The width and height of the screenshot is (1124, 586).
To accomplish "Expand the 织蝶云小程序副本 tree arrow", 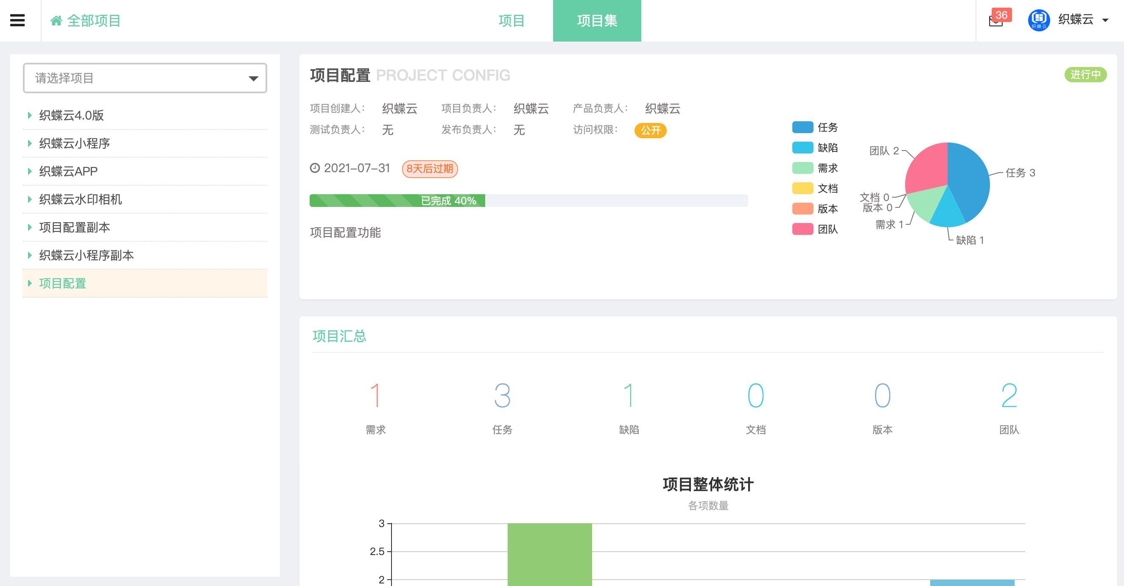I will (30, 255).
